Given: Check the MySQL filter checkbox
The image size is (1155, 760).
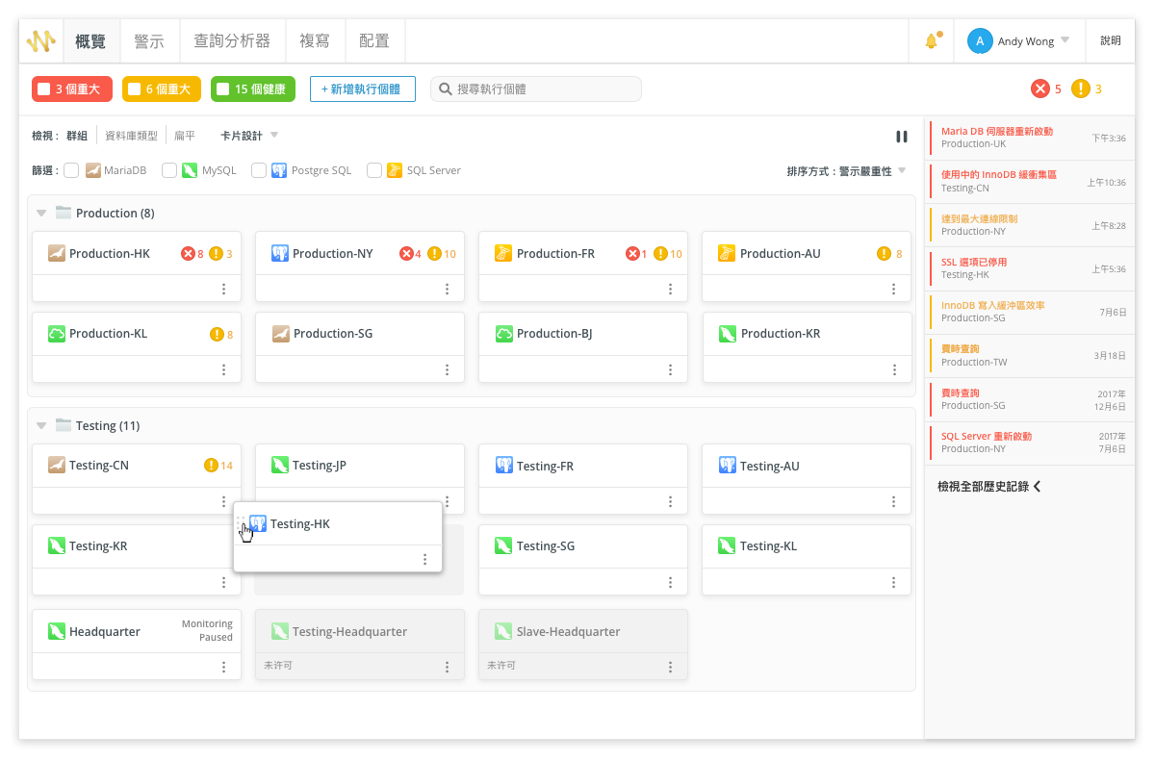Looking at the screenshot, I should click(x=168, y=170).
